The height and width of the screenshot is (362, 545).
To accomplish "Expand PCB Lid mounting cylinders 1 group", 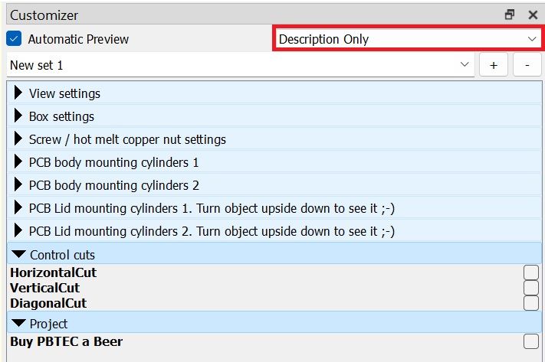I will [x=274, y=207].
